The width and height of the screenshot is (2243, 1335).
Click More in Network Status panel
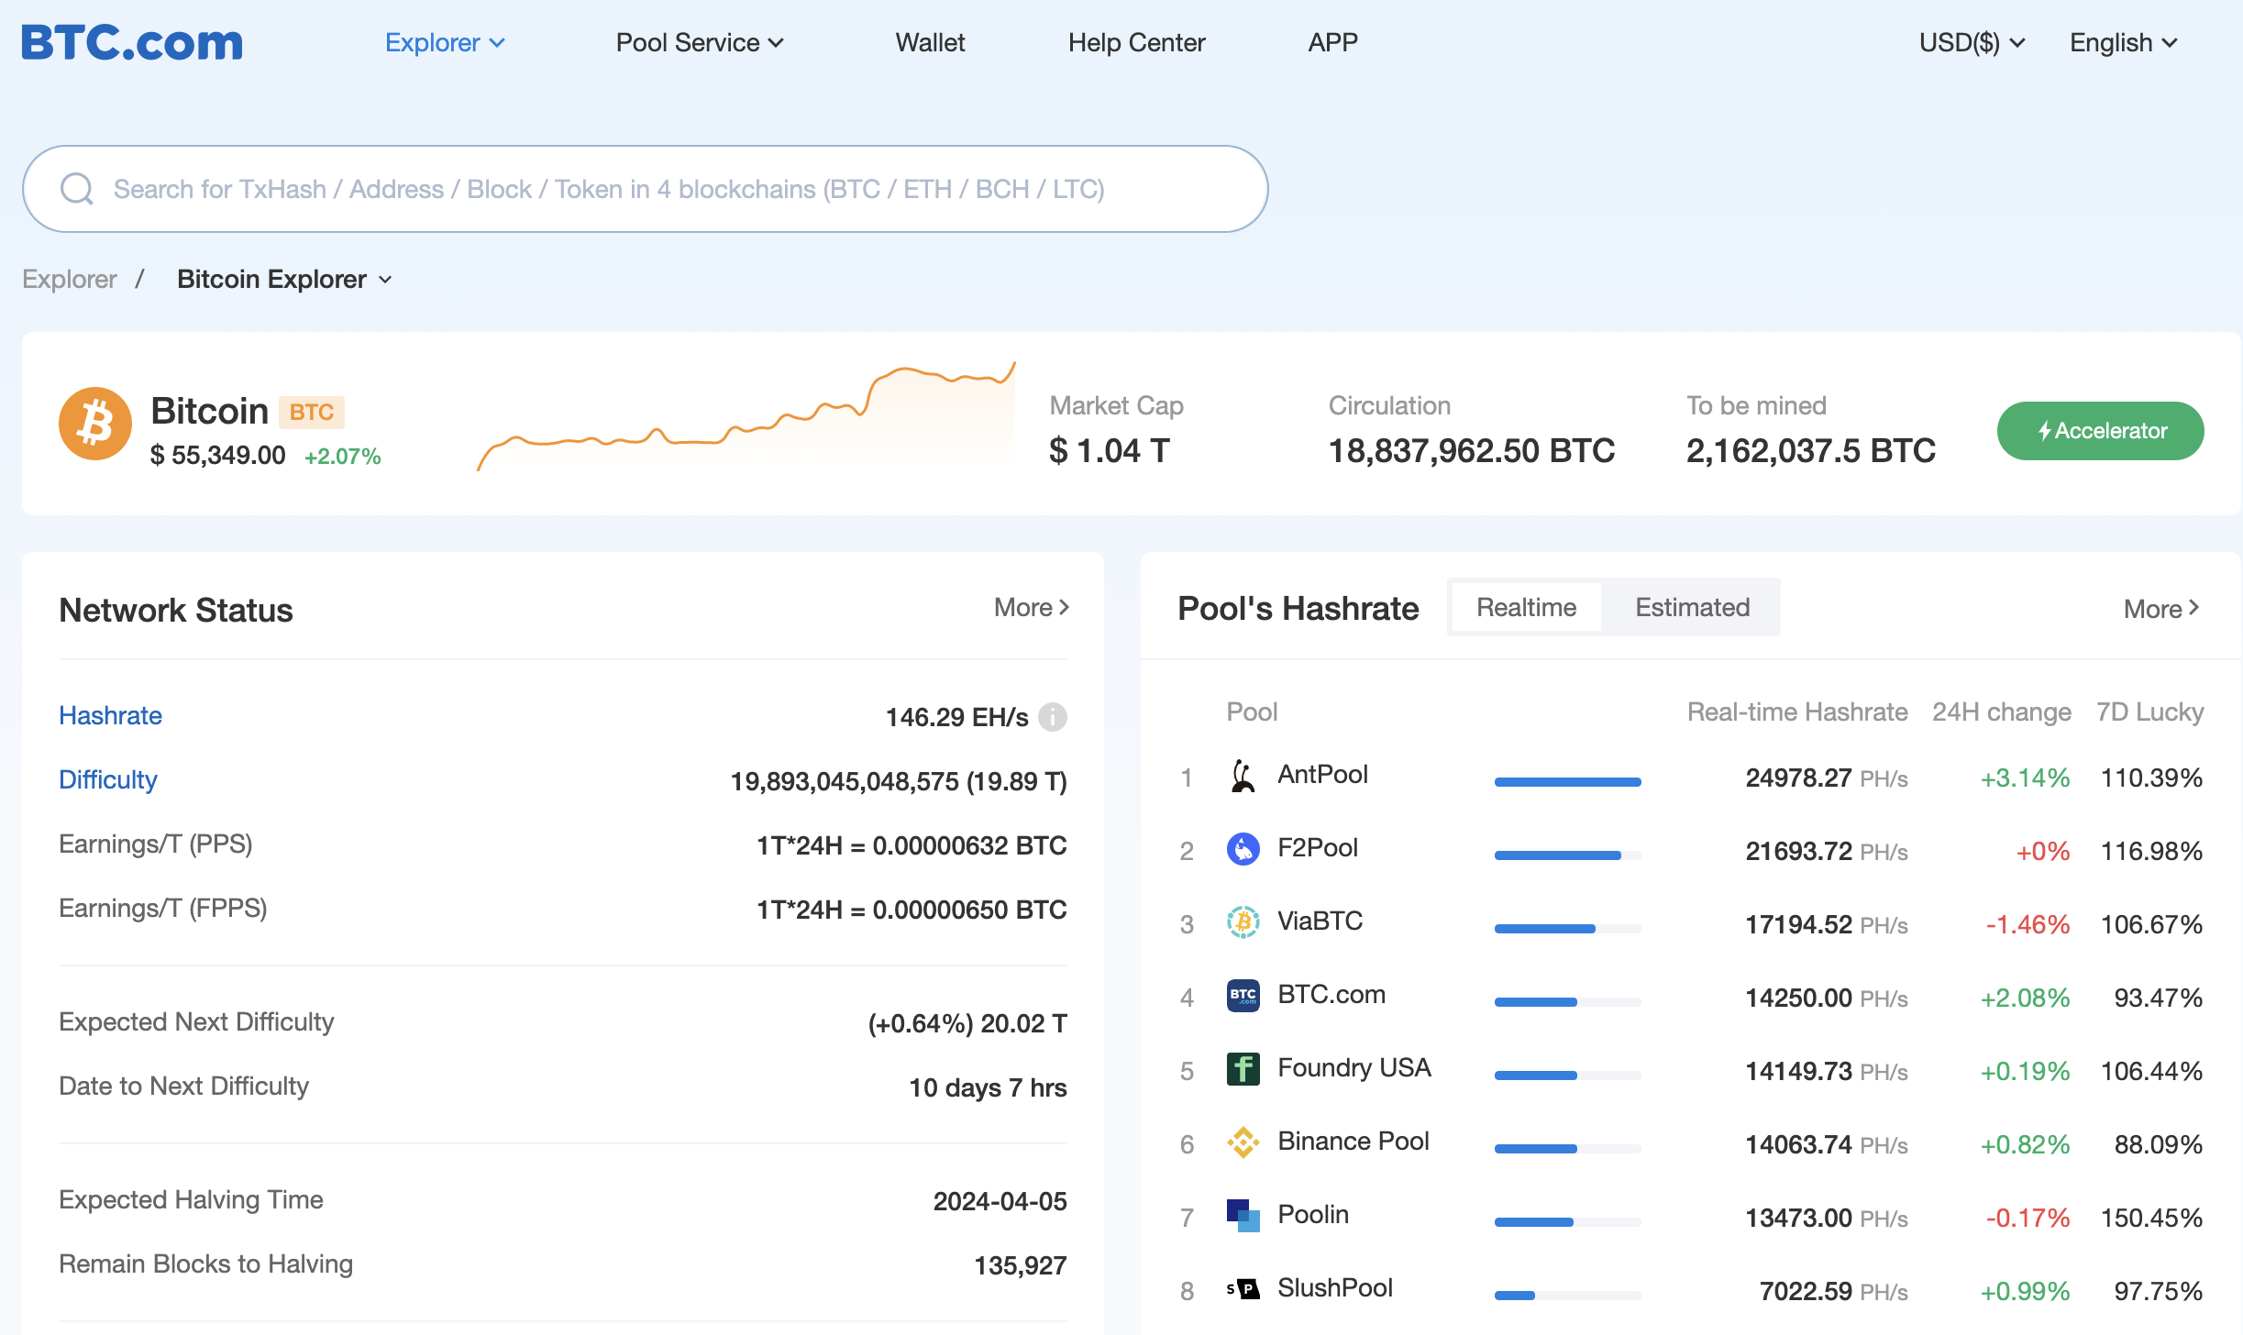pyautogui.click(x=1032, y=607)
